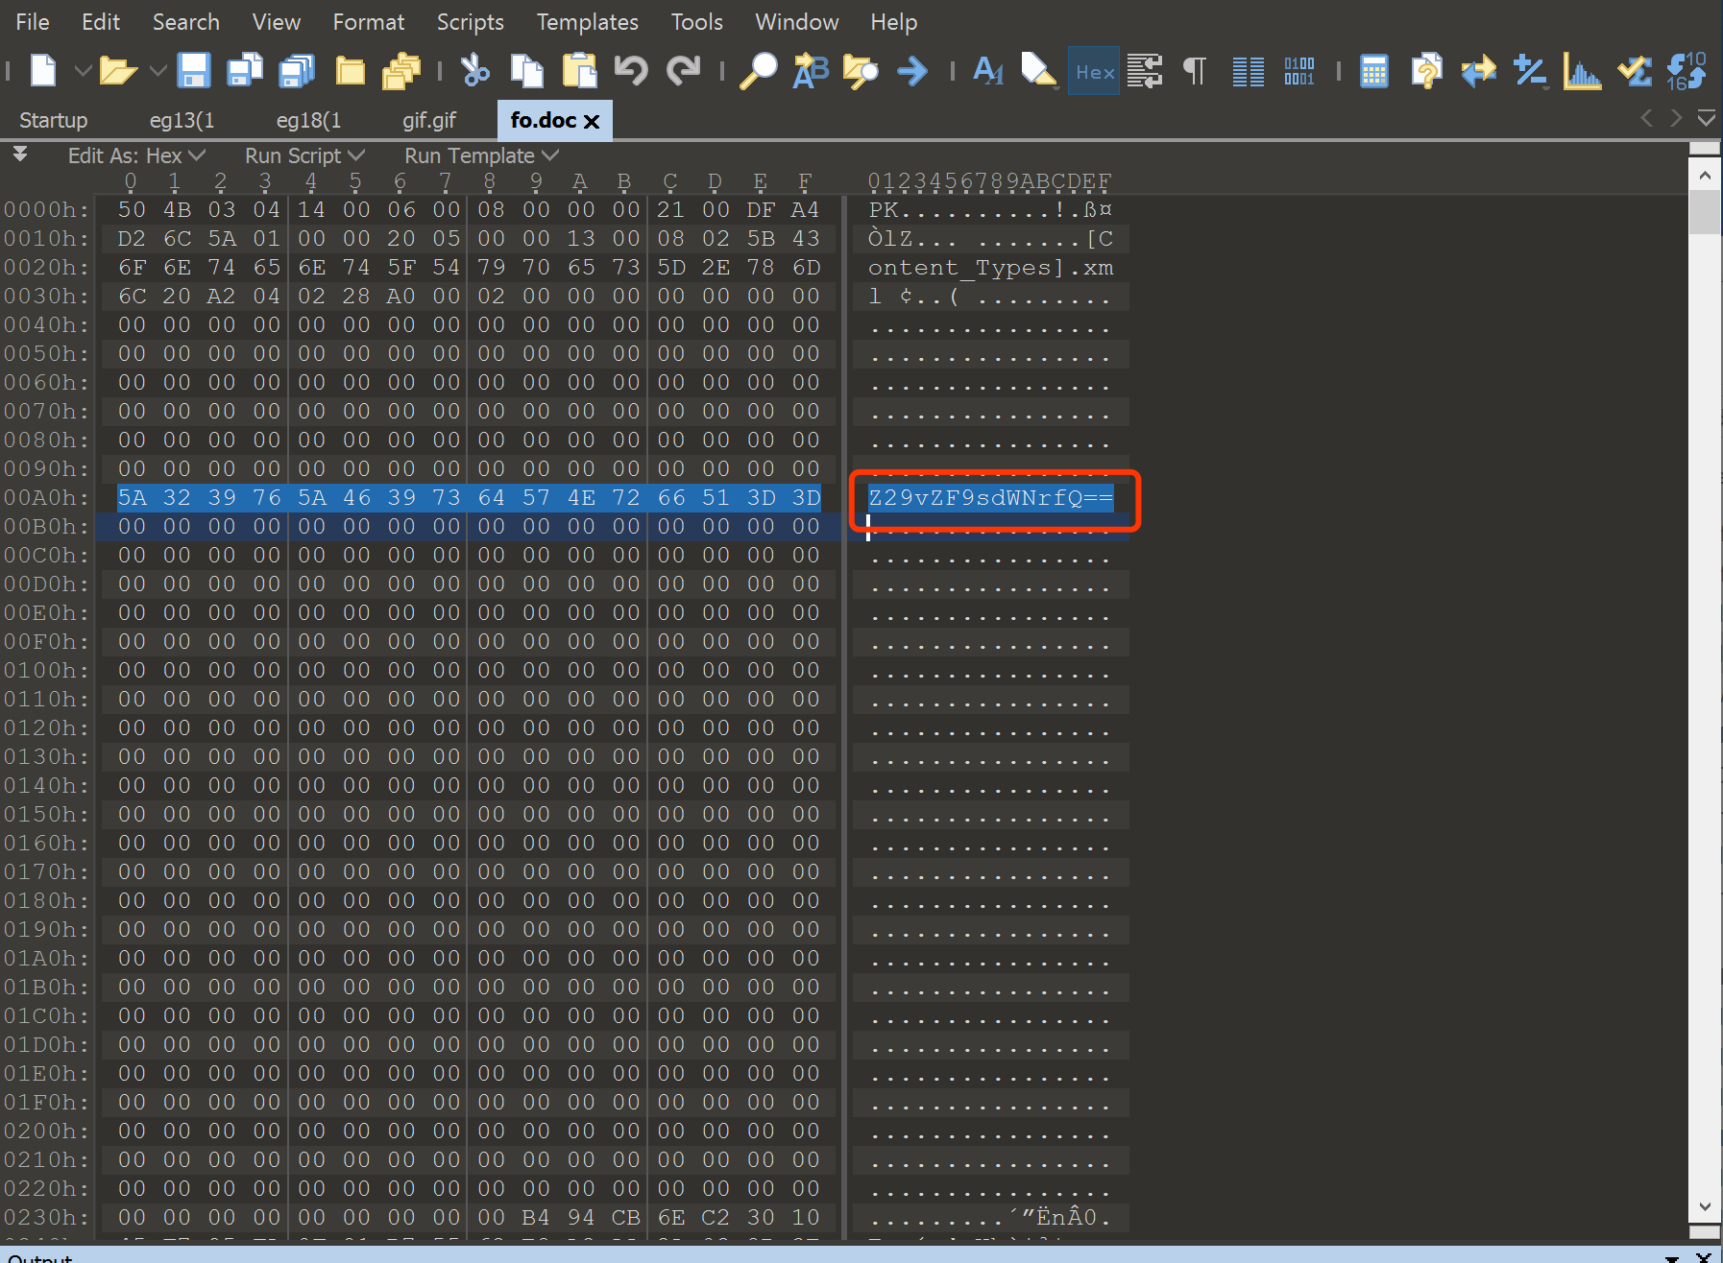Click the Checksum sigma icon
This screenshot has width=1723, height=1263.
1634,71
